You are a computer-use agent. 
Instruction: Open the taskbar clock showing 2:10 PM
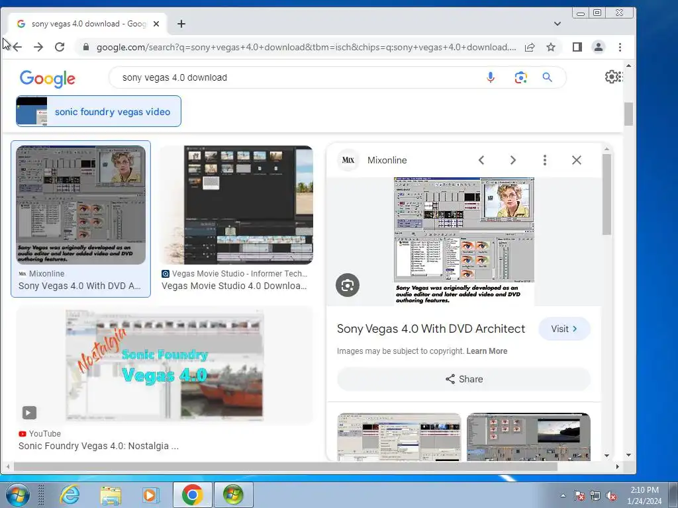tap(644, 495)
